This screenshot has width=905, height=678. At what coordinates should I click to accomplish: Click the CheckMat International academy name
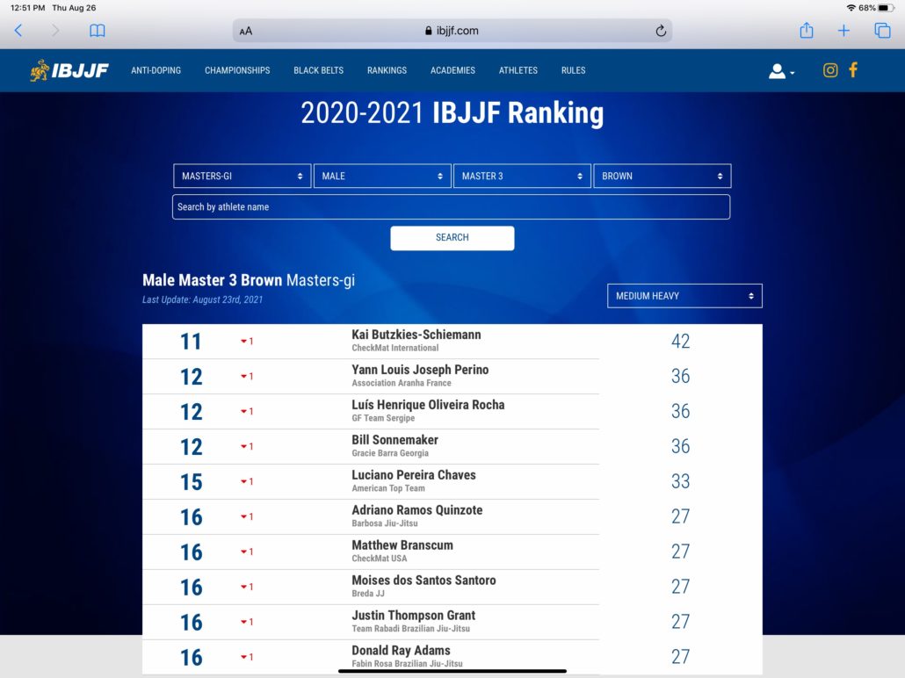point(395,348)
